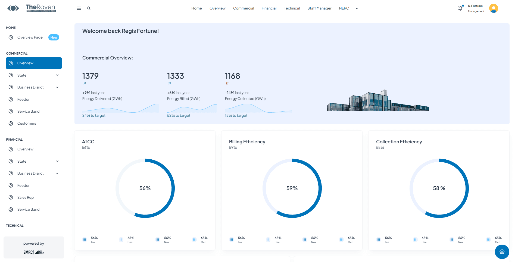Open notifications via the bell icon
Image resolution: width=515 pixels, height=262 pixels.
point(460,8)
